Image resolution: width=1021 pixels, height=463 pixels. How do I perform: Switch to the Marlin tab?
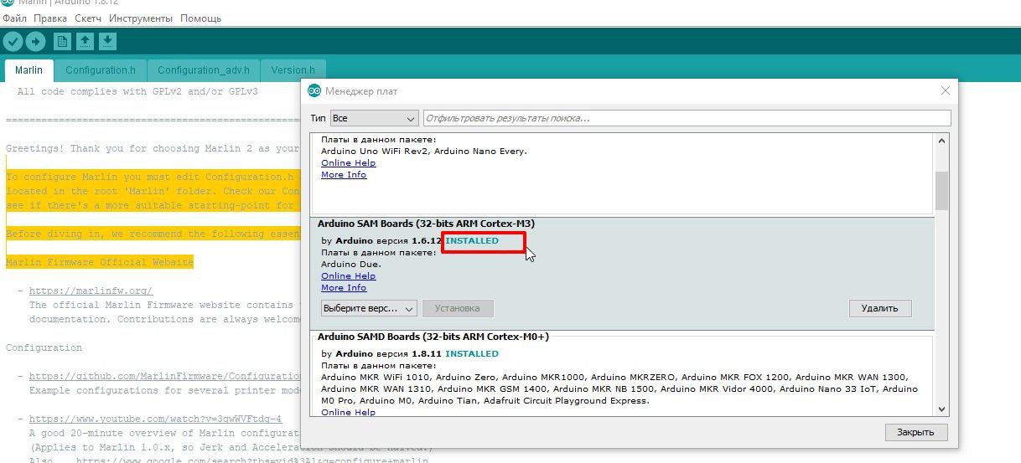(x=29, y=70)
